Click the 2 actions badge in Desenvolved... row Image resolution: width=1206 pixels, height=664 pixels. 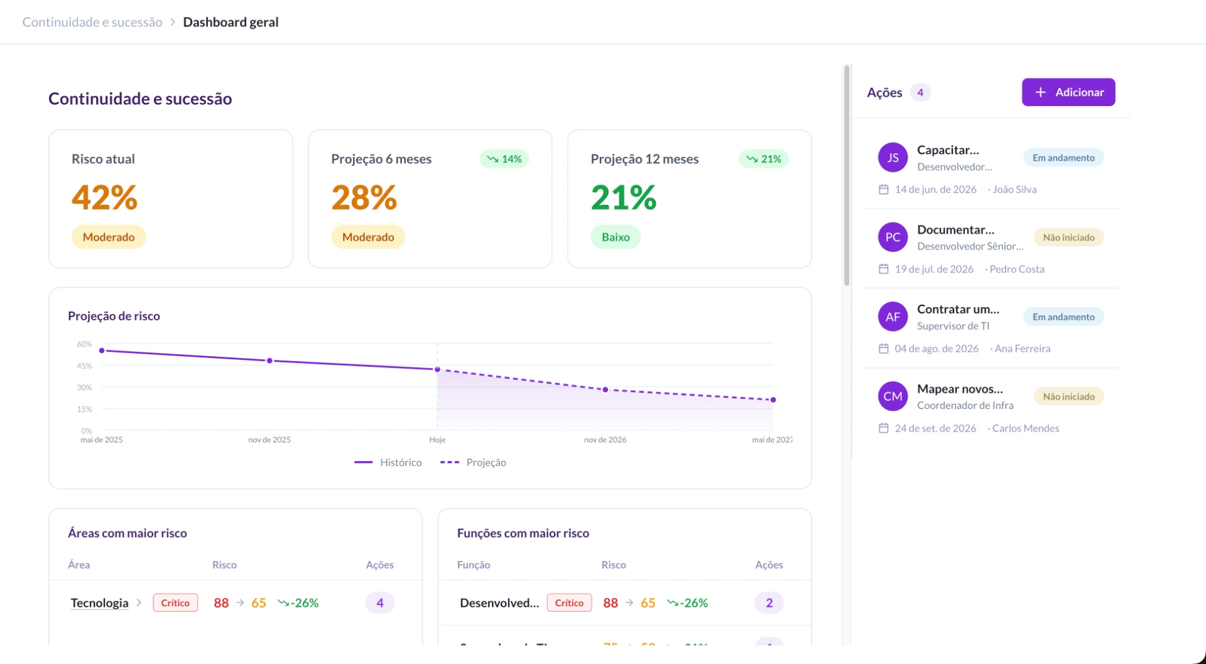coord(769,603)
